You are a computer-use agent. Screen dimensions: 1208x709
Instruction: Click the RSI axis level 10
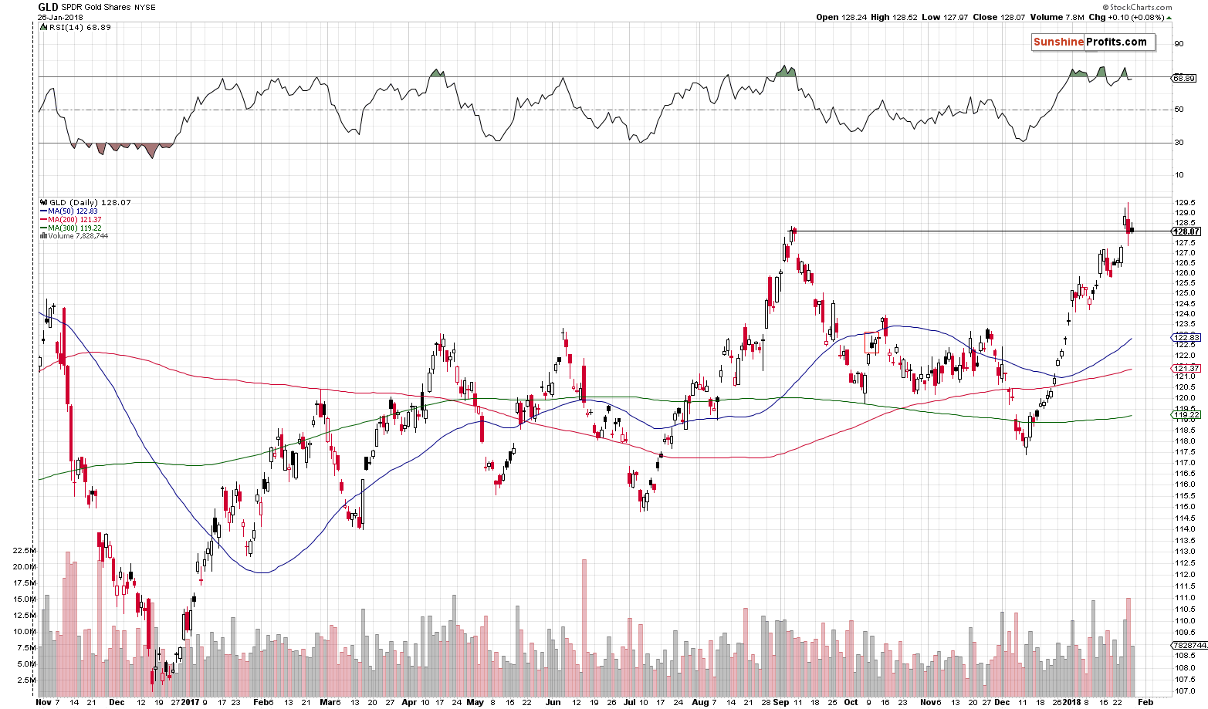(x=1179, y=175)
